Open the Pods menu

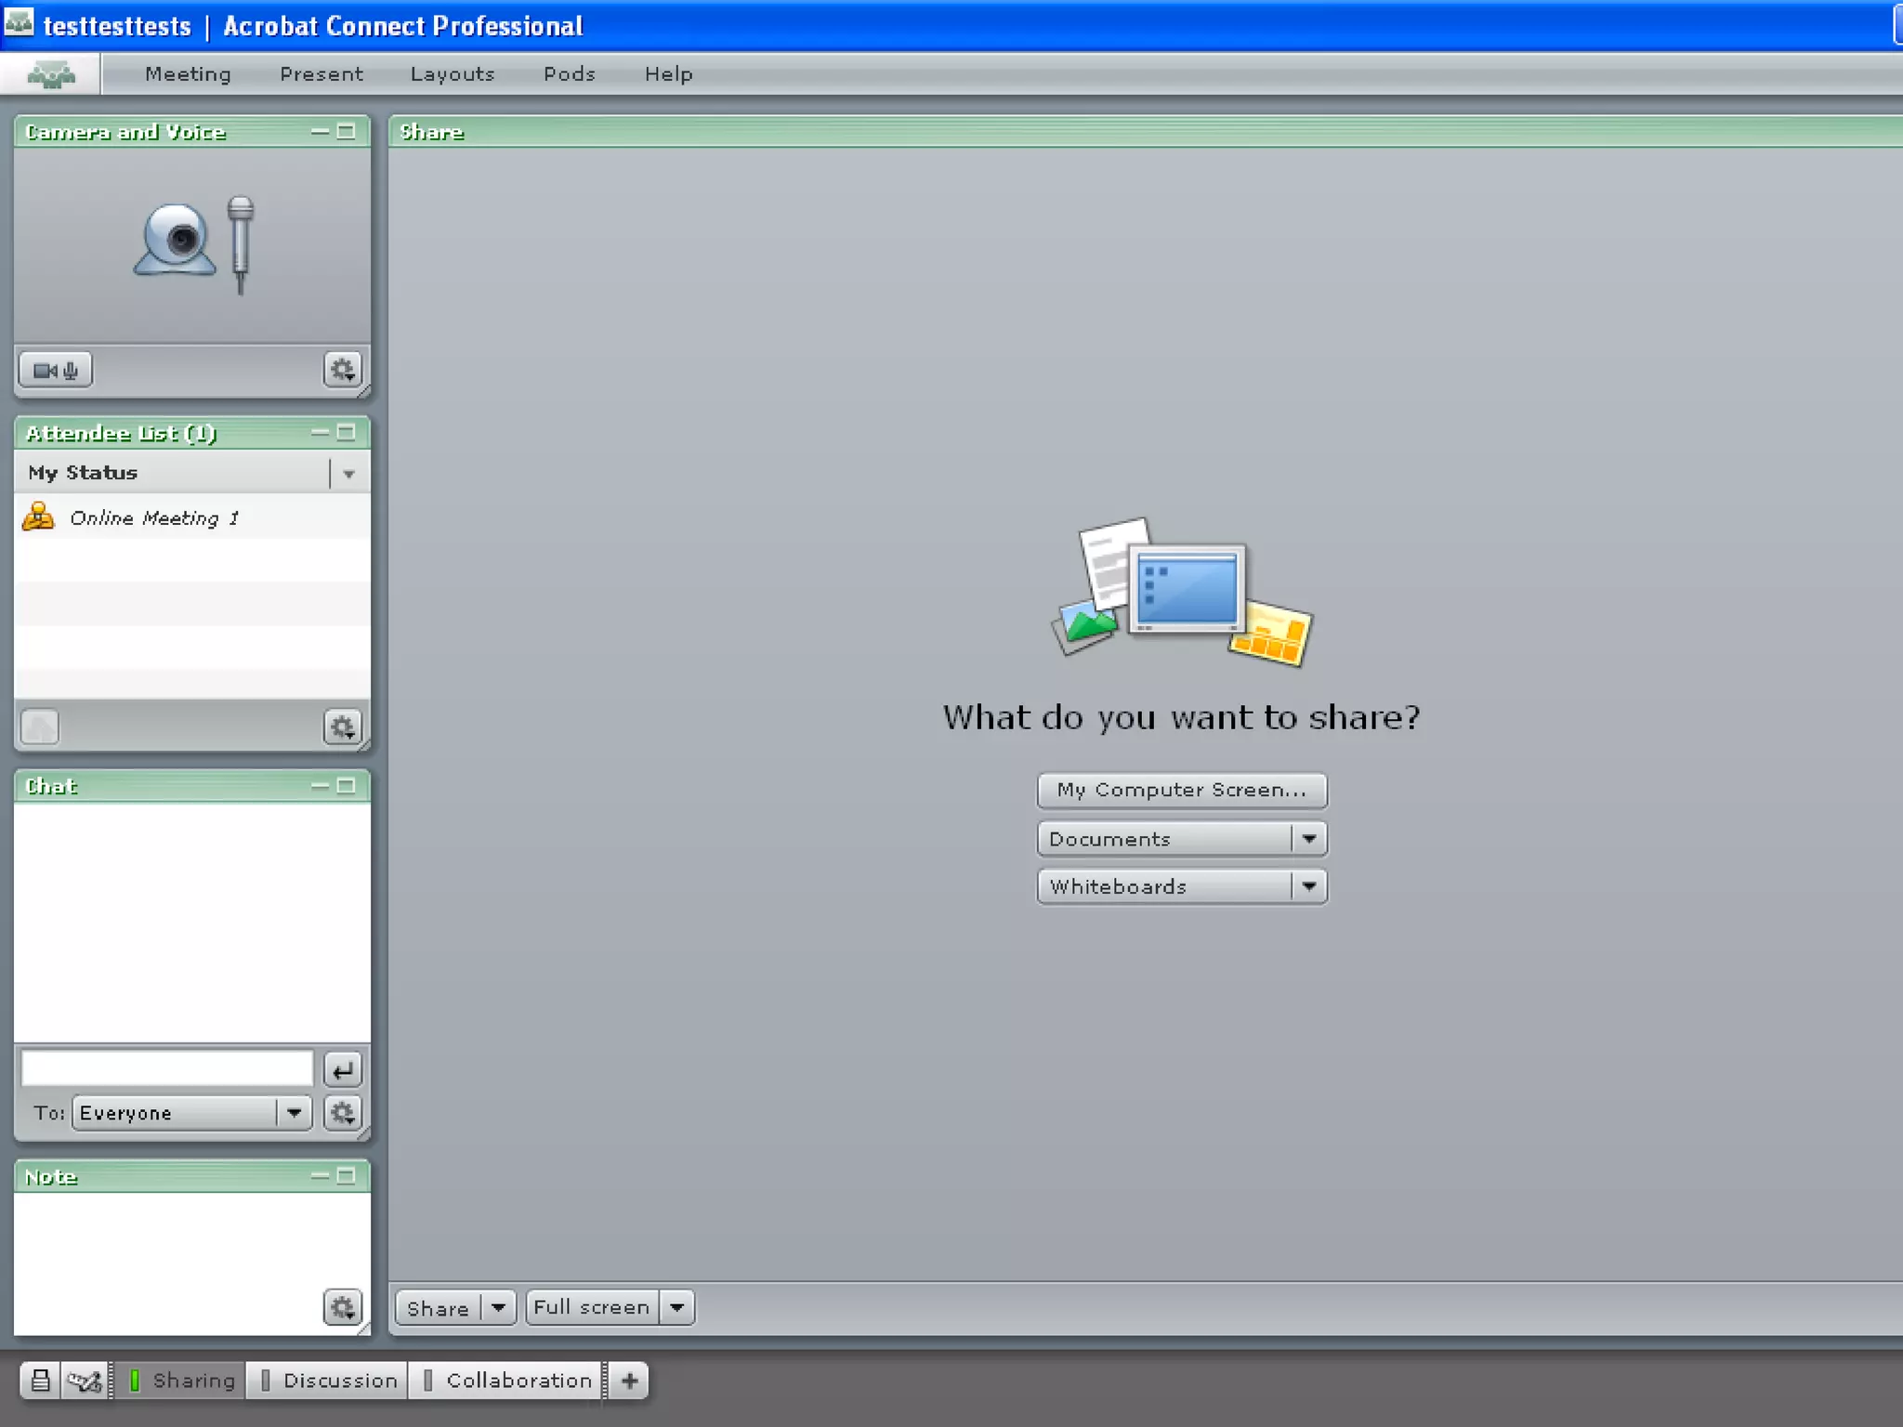coord(569,74)
